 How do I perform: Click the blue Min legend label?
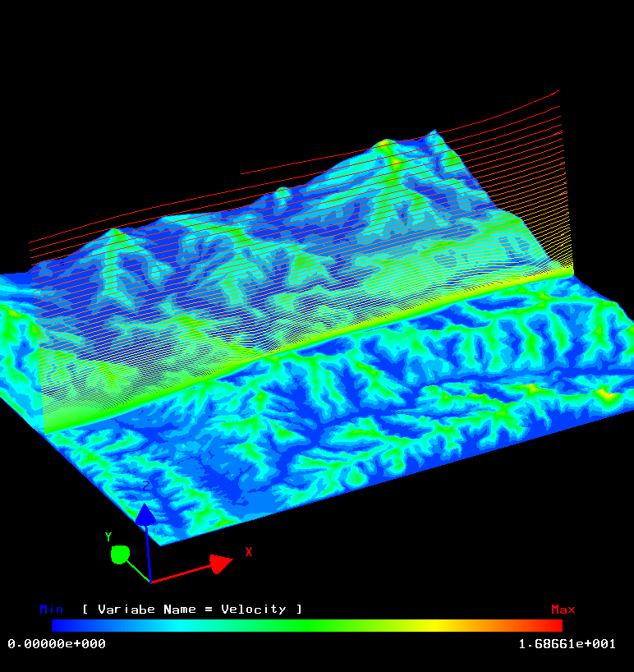coord(52,609)
